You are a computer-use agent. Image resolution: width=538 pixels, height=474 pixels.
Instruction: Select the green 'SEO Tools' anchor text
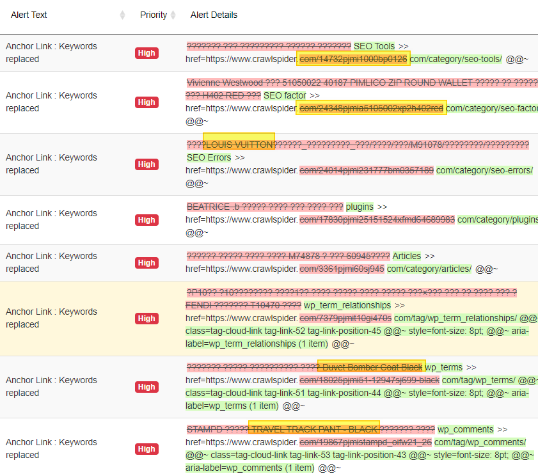pyautogui.click(x=374, y=46)
